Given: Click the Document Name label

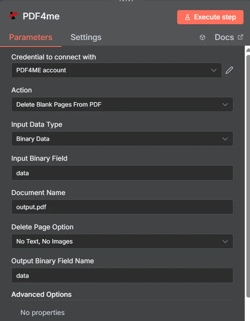Looking at the screenshot, I should tap(38, 193).
